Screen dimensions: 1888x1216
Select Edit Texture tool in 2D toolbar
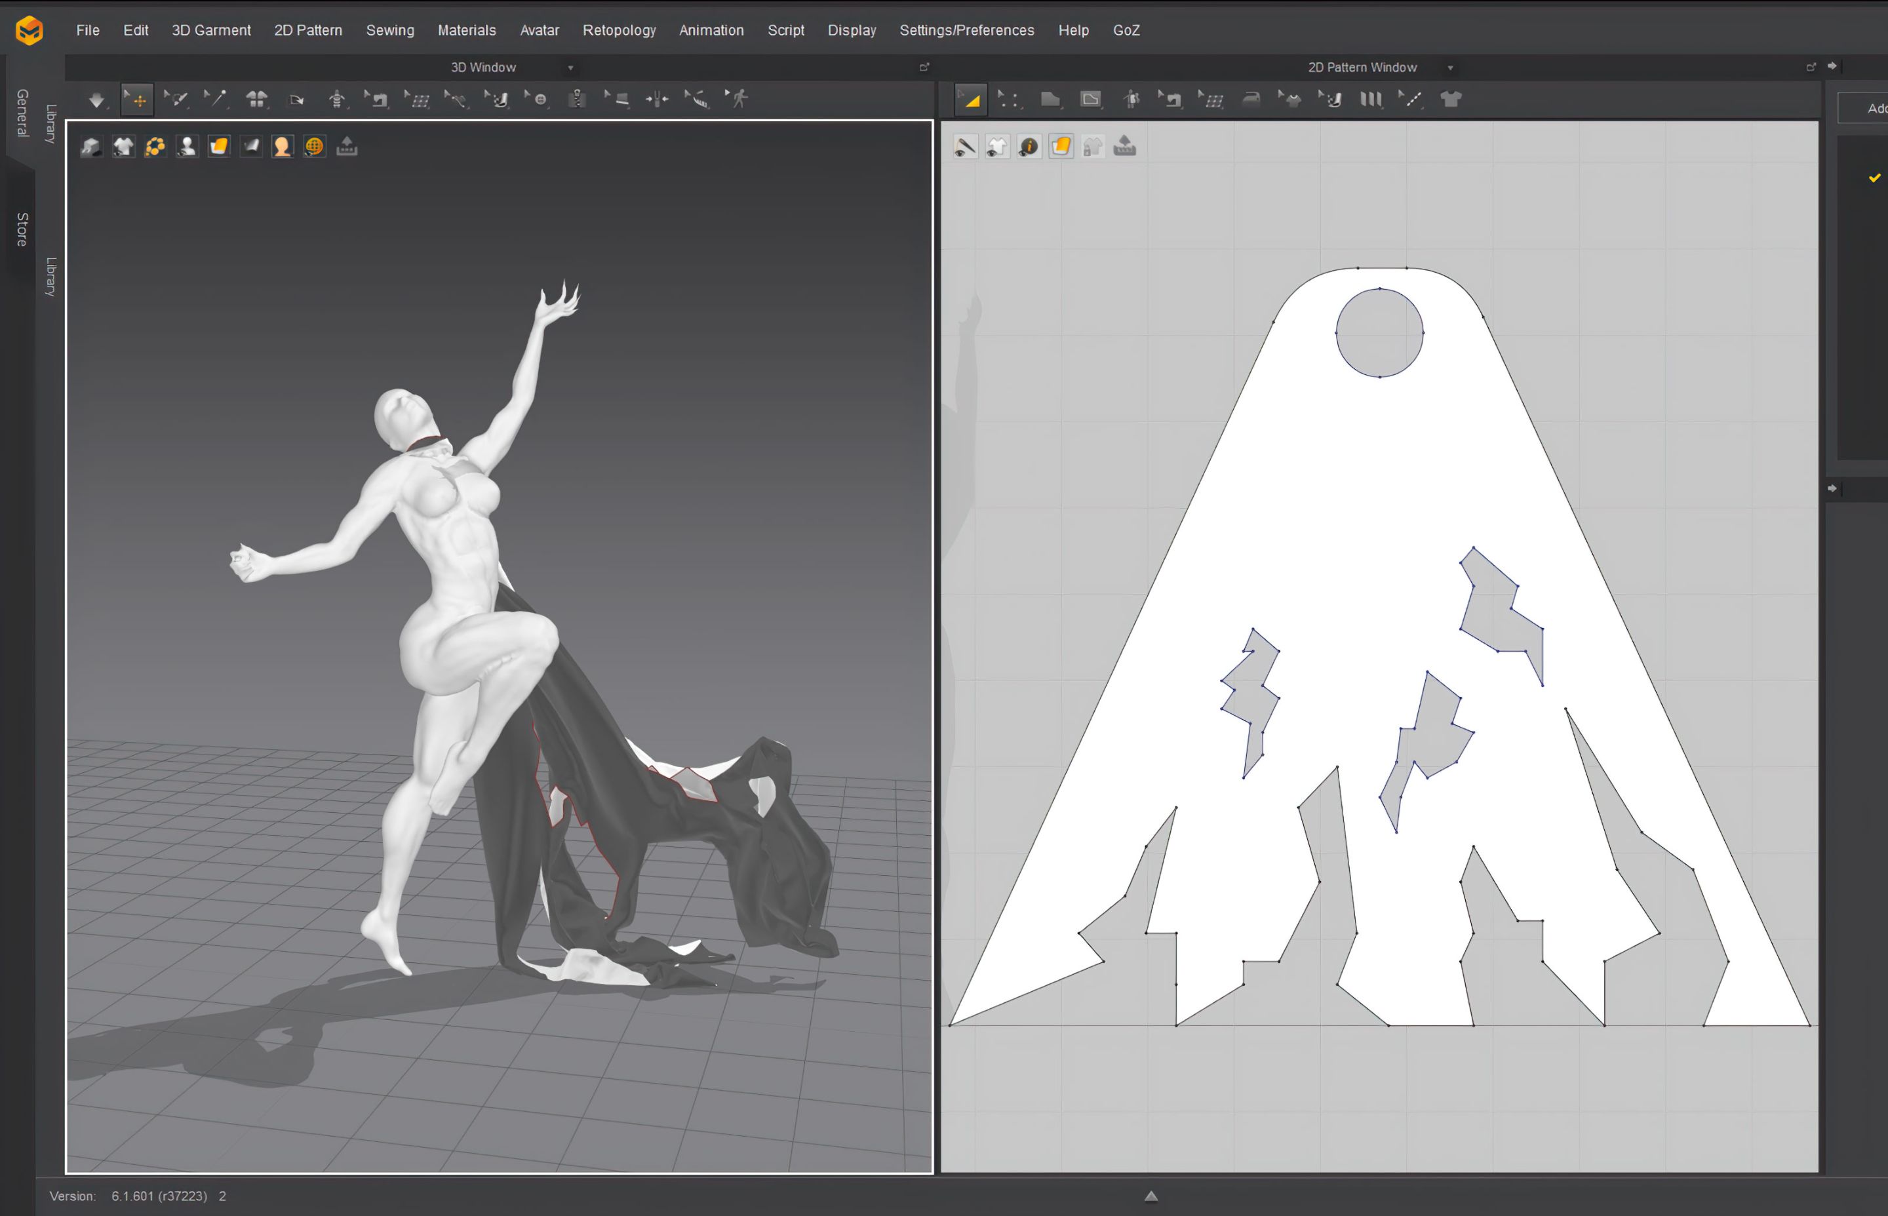tap(1211, 100)
